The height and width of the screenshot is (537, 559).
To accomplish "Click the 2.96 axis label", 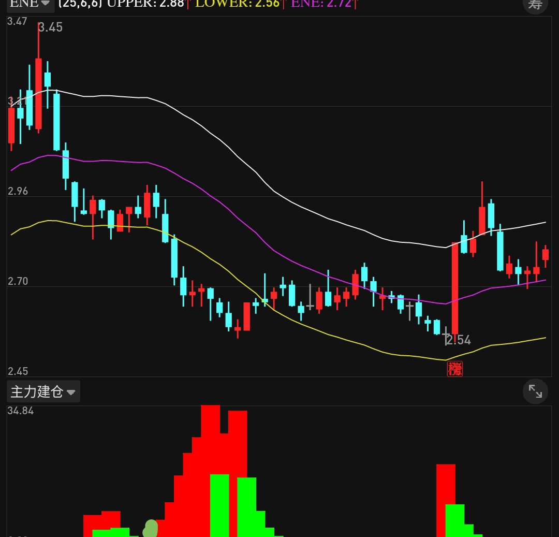I will coord(18,192).
